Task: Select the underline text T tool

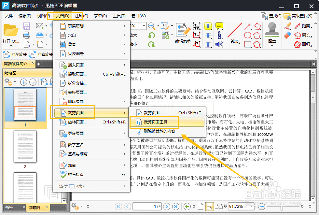Action: click(208, 44)
